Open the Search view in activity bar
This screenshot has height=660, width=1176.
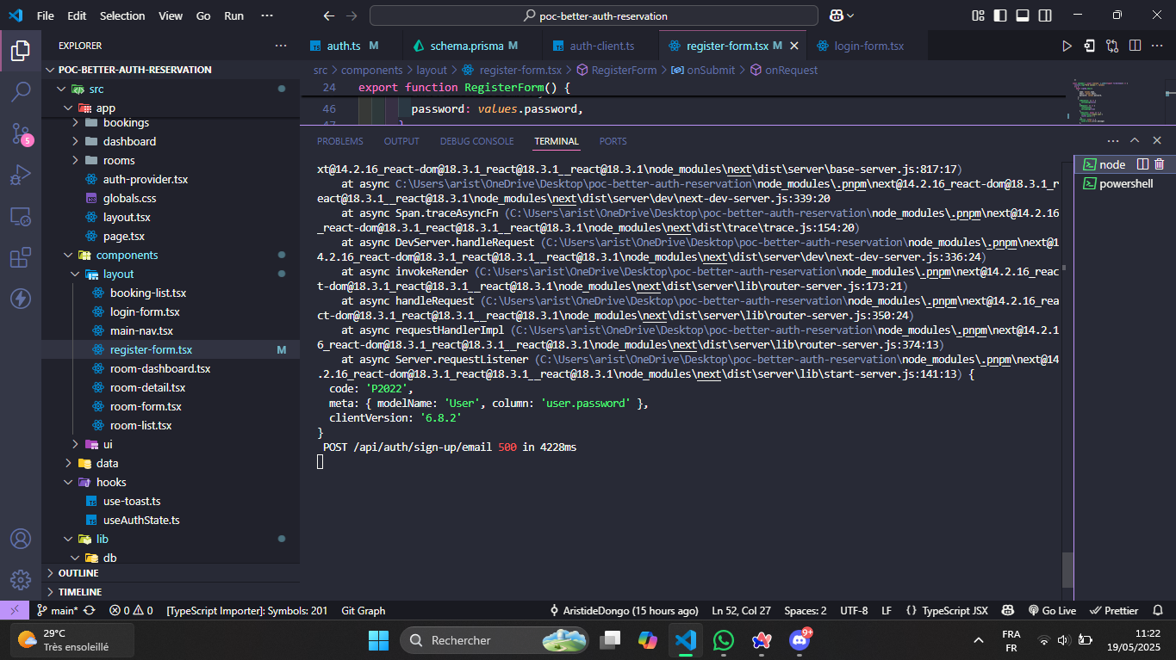[x=21, y=92]
